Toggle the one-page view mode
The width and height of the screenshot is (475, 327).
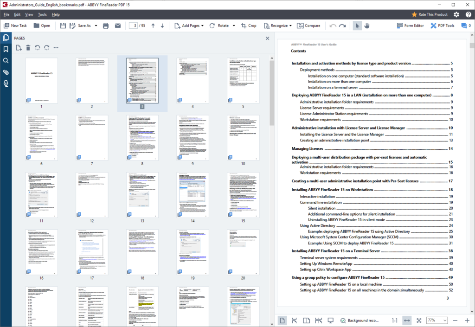click(x=282, y=321)
